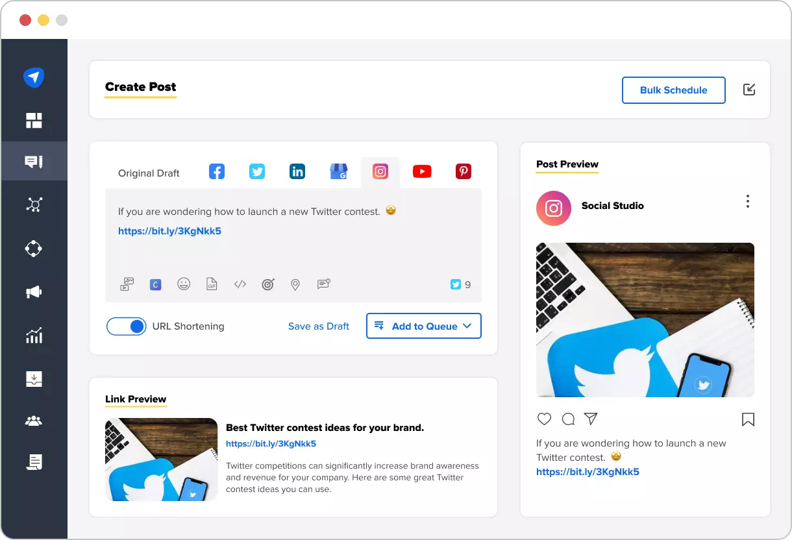Image resolution: width=792 pixels, height=540 pixels.
Task: Open the reports document icon in sidebar
Action: (34, 462)
